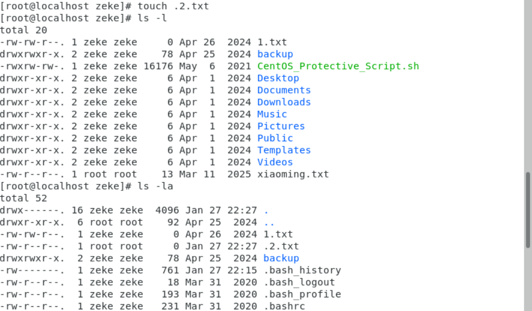Click the .bash_profile filename
The width and height of the screenshot is (532, 311).
(x=302, y=294)
